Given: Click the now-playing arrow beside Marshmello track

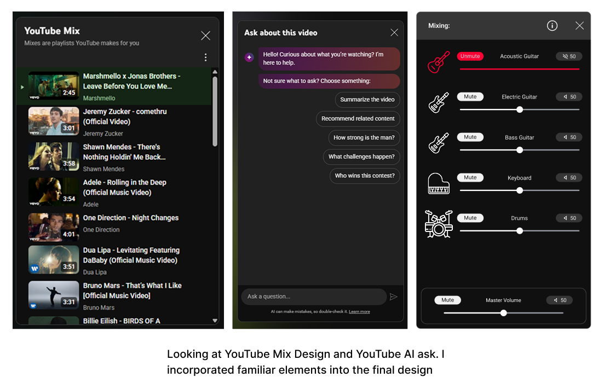Looking at the screenshot, I should [x=22, y=88].
